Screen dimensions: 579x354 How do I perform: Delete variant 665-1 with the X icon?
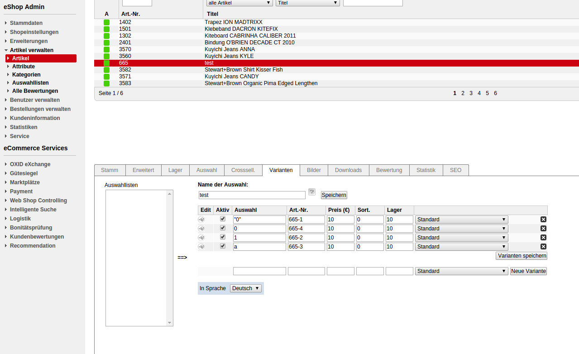tap(543, 220)
